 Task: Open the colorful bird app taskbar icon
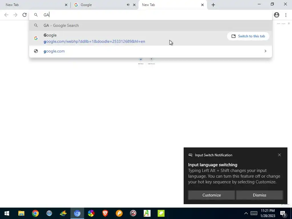[x=63, y=213]
